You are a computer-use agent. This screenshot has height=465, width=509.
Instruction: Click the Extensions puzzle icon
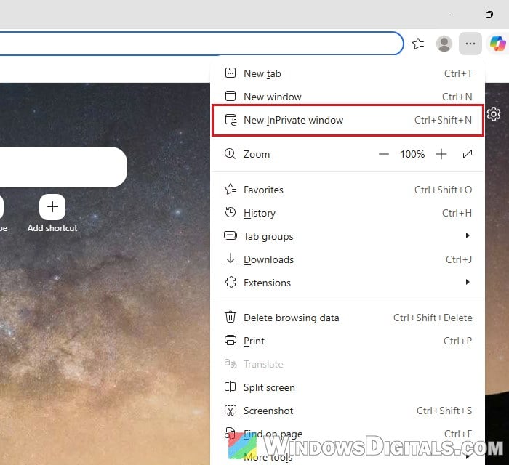point(231,282)
